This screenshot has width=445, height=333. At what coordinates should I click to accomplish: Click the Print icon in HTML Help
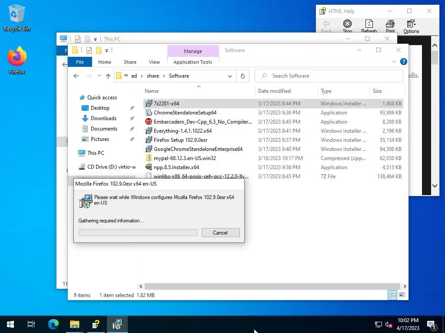(x=390, y=26)
